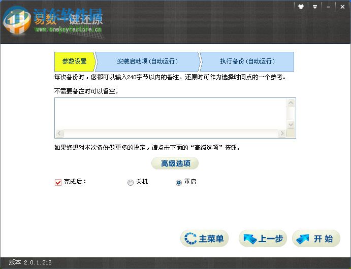Click the note box scroll right arrow

282,133
